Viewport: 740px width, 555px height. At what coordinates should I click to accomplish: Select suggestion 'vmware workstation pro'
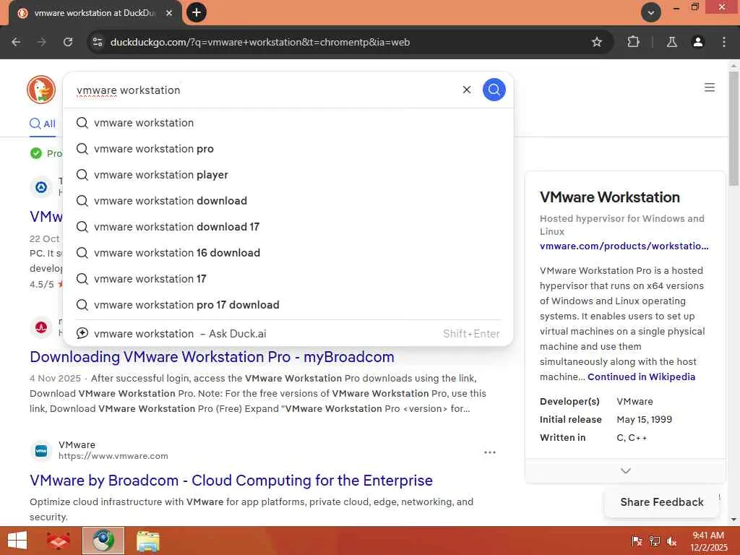[288, 149]
